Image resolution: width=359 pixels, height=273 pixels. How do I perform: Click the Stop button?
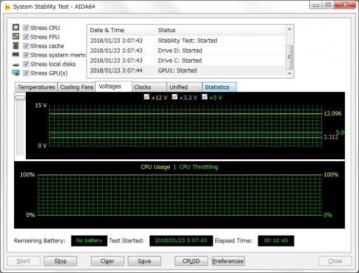click(x=60, y=261)
